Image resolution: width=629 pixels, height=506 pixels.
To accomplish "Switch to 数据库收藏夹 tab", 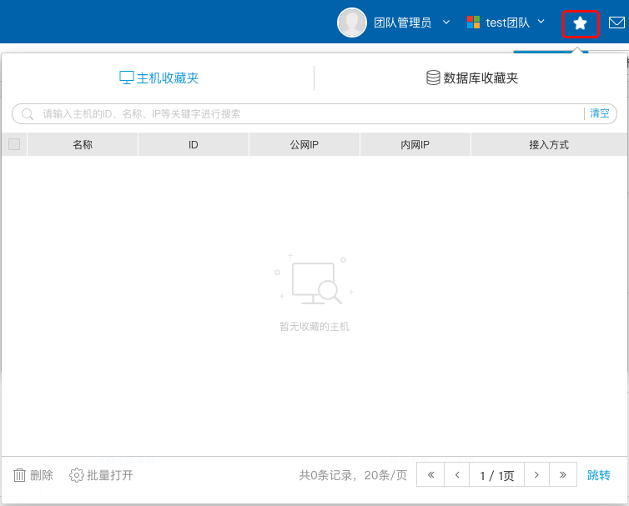I will tap(471, 78).
